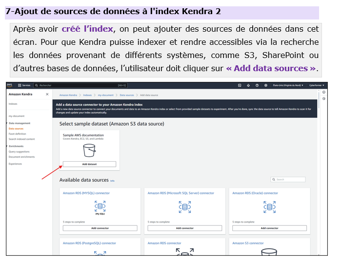Image resolution: width=342 pixels, height=268 pixels.
Task: Add connector for Amazon RDS MYSQL
Action: pos(100,228)
